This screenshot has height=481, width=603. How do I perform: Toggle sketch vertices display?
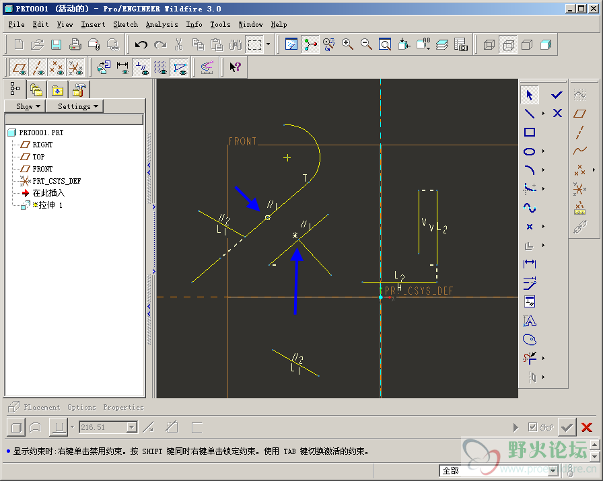[179, 68]
